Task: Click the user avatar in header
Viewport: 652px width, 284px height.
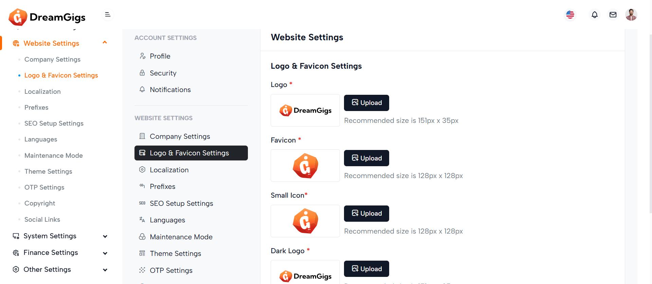Action: coord(631,15)
